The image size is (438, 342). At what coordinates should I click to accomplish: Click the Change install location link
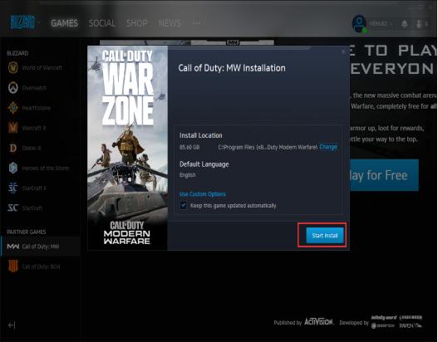click(328, 147)
